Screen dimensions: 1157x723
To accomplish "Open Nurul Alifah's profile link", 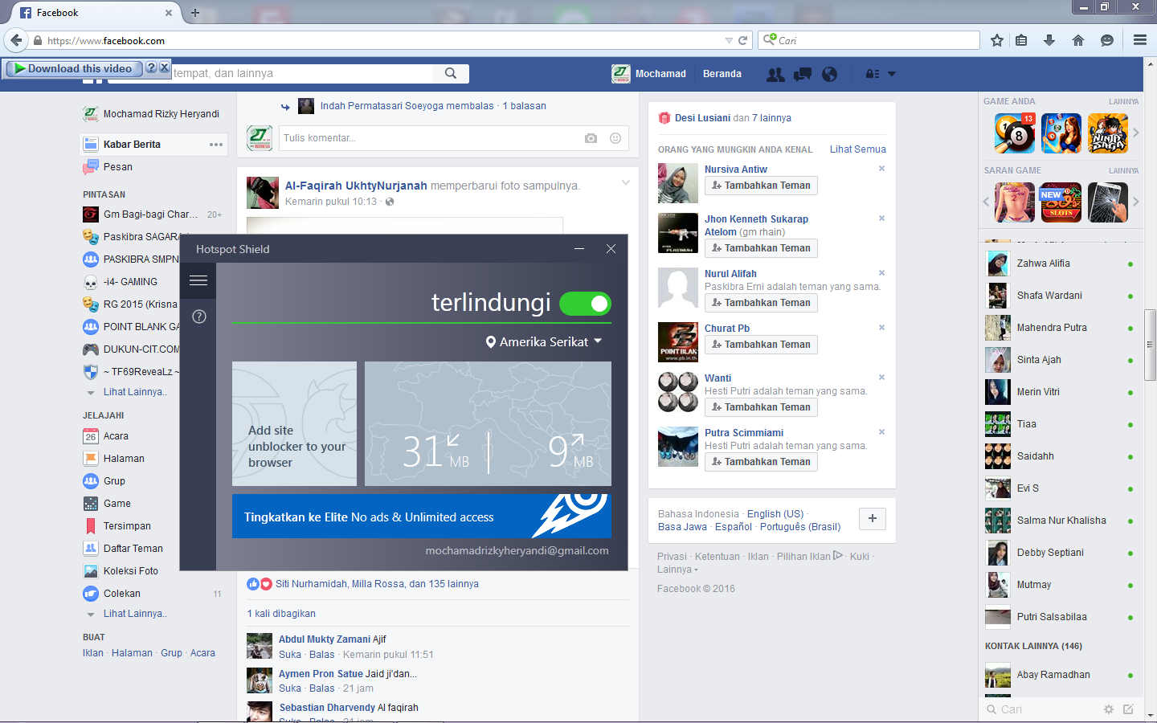I will (730, 274).
